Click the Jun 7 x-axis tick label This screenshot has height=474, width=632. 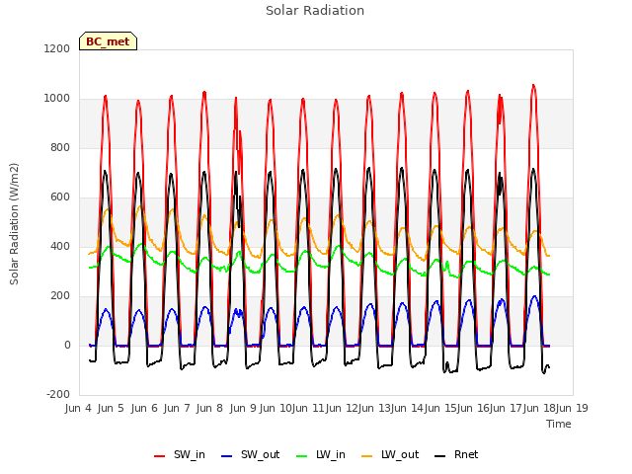(x=177, y=408)
